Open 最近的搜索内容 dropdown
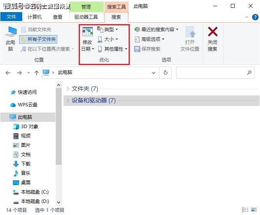This screenshot has width=260, height=215. point(156,30)
